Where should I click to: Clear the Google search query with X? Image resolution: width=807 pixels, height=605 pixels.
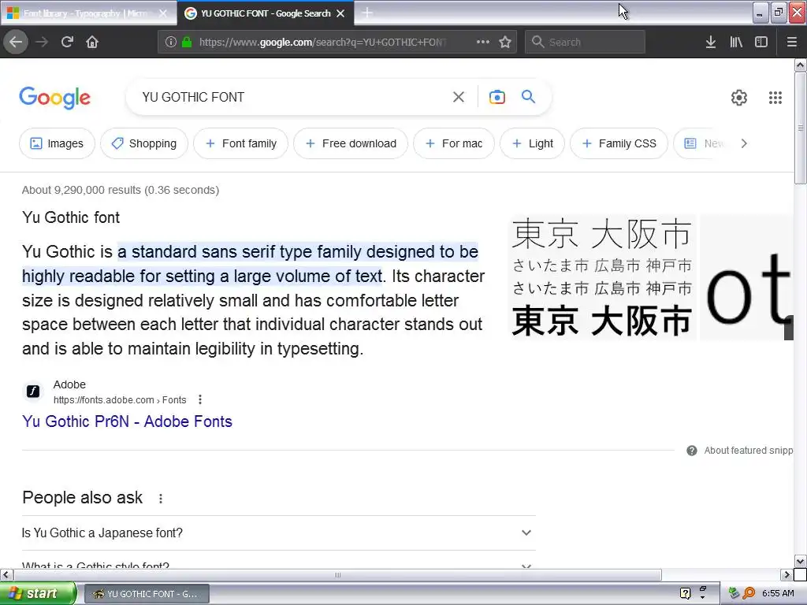[458, 97]
